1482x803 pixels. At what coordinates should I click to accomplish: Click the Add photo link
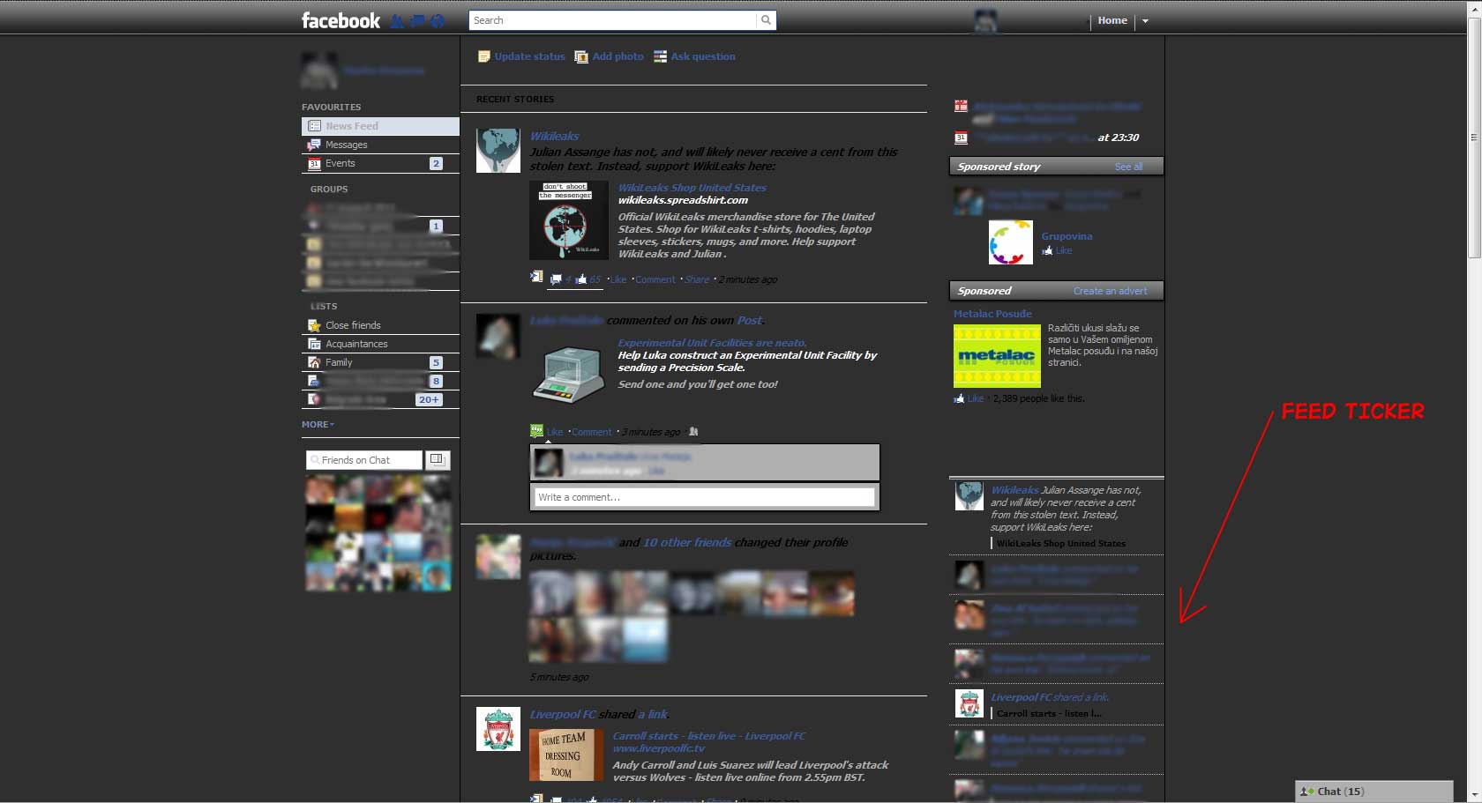click(x=617, y=56)
